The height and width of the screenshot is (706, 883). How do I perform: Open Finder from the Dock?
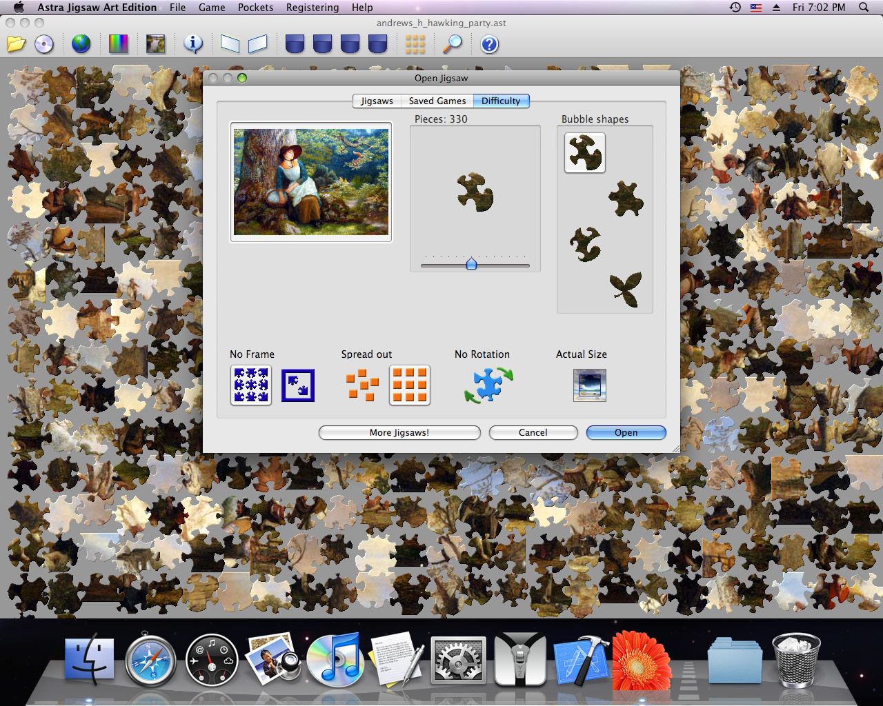(x=90, y=660)
